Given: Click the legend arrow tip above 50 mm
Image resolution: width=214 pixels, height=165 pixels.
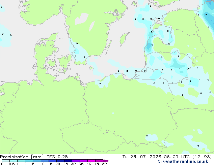Looking at the screenshot, I should (x=107, y=161).
